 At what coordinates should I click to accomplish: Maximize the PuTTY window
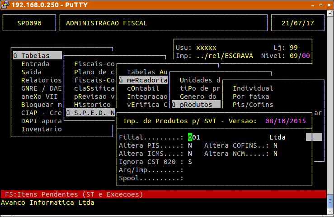pyautogui.click(x=320, y=5)
